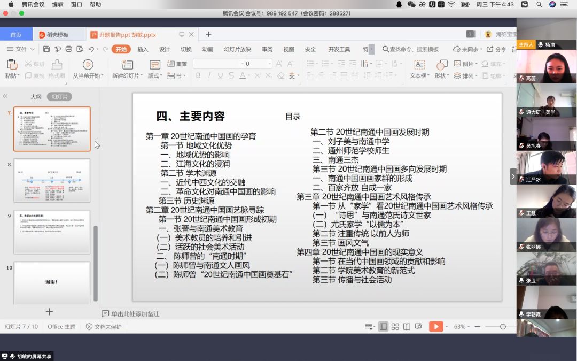577x361 pixels.
Task: Switch sidebar to outline (大纲) view
Action: pyautogui.click(x=36, y=97)
